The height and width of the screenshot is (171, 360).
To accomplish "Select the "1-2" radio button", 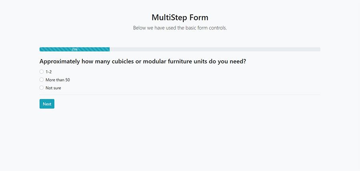I will click(x=42, y=72).
